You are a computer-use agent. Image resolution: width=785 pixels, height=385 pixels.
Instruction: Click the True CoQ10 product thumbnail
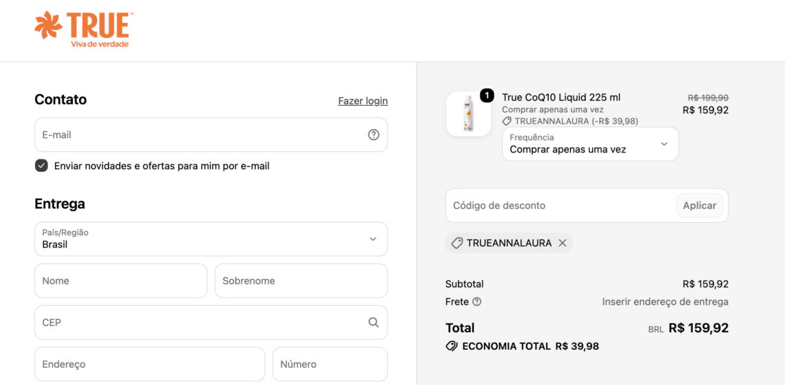(x=469, y=114)
